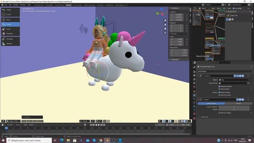Open the XYZ Euler rotation mode dropdown
This screenshot has height=143, width=254.
[x=179, y=34]
